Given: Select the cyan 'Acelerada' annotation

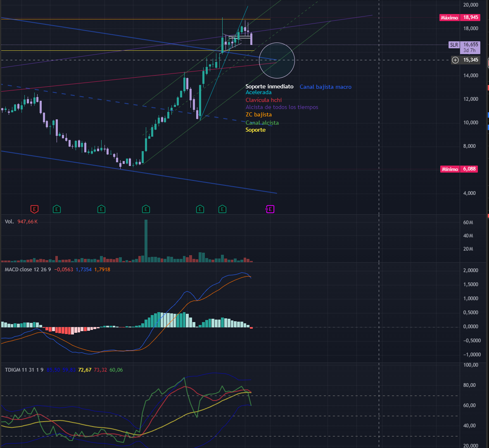Looking at the screenshot, I should [x=259, y=92].
